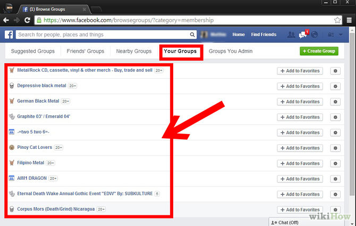Add German Black Metal to Favorites
This screenshot has width=356, height=226.
300,102
